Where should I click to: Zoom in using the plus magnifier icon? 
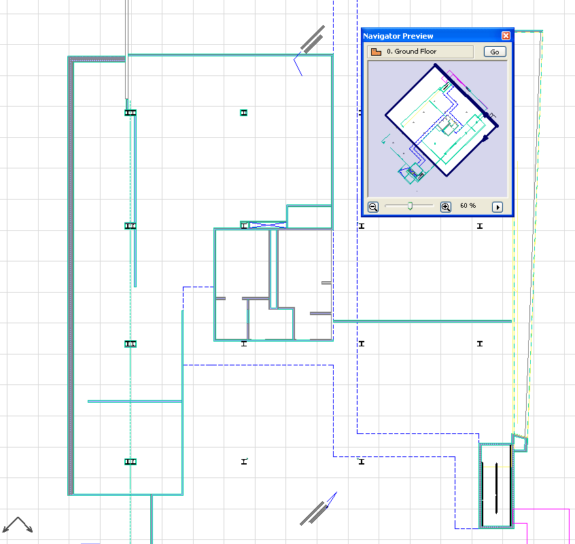pos(446,207)
